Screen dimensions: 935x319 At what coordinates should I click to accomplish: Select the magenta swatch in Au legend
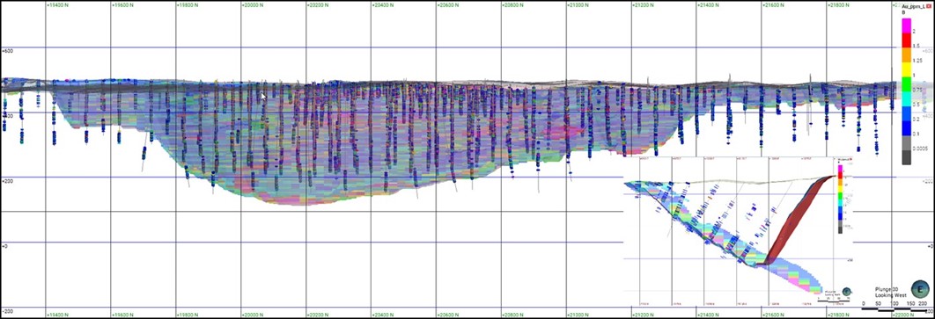906,25
